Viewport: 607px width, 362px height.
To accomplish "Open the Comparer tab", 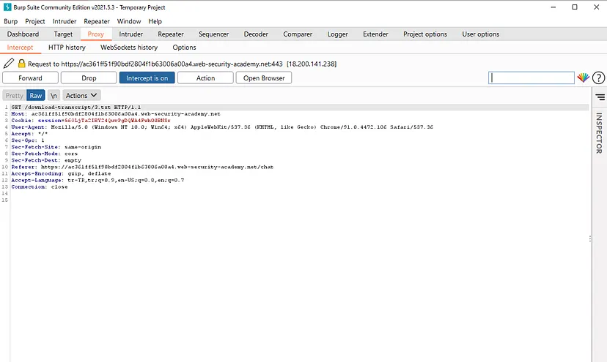I will click(298, 34).
